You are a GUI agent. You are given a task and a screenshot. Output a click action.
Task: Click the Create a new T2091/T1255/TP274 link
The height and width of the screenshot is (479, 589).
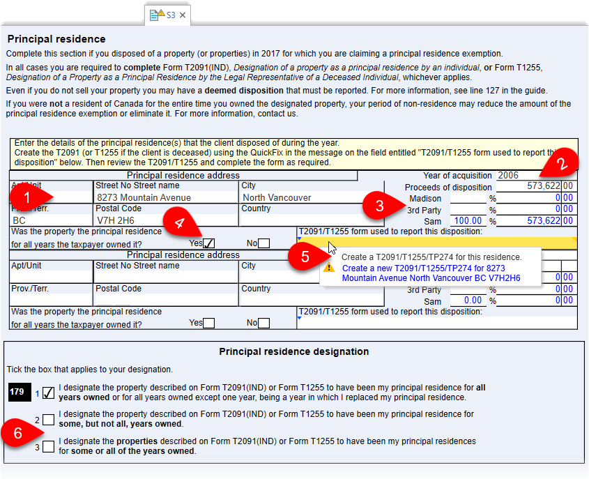(x=431, y=273)
